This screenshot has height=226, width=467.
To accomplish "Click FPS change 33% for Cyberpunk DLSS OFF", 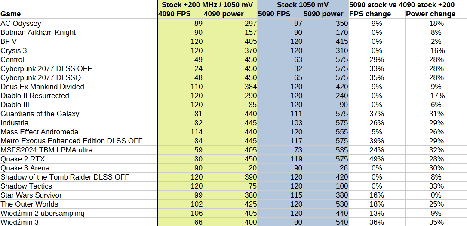I will pyautogui.click(x=377, y=68).
